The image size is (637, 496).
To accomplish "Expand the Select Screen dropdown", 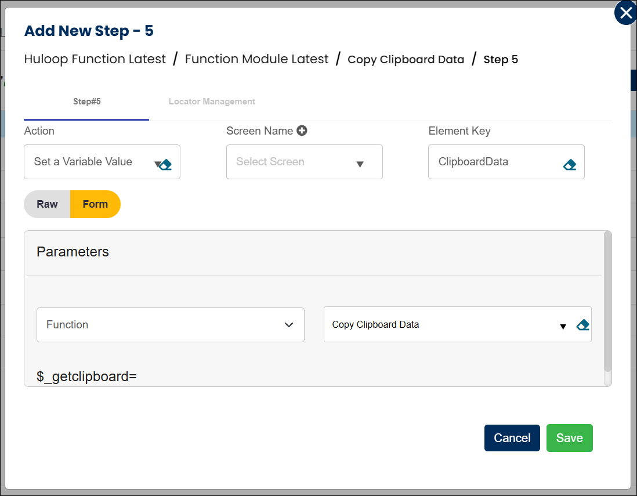I will [x=360, y=164].
